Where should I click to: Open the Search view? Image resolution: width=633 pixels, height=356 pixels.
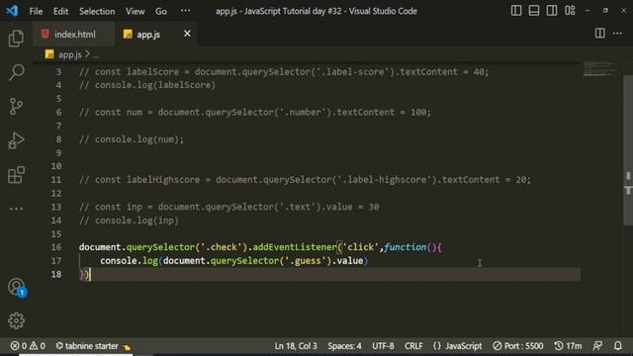pos(16,72)
